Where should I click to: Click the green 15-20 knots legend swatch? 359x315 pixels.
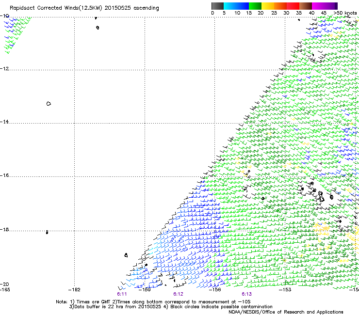tap(255, 6)
